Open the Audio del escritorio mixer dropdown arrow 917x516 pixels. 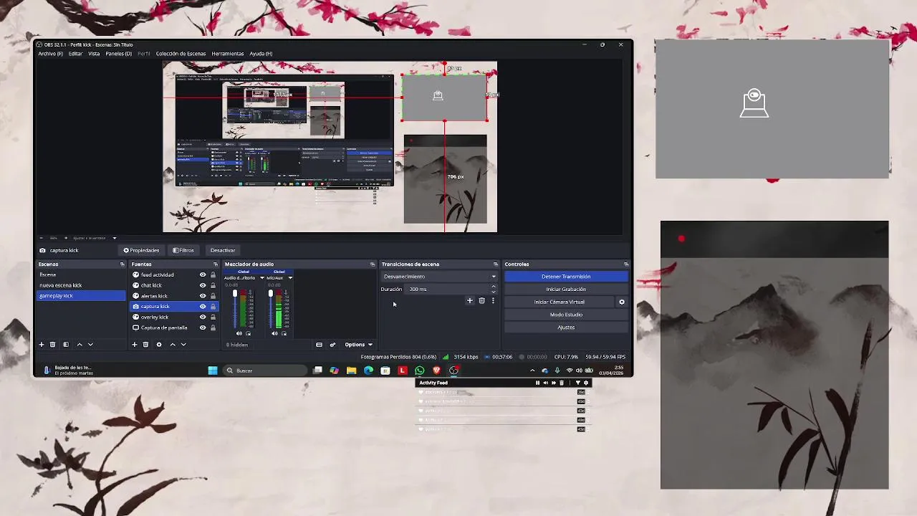[262, 278]
